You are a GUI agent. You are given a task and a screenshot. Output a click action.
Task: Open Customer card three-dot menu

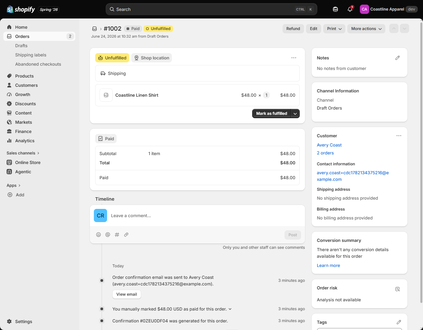click(x=399, y=136)
